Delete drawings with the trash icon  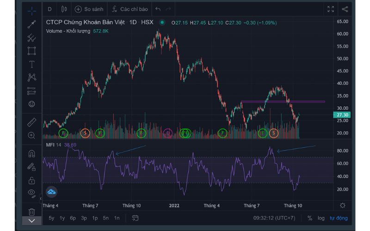(31, 212)
